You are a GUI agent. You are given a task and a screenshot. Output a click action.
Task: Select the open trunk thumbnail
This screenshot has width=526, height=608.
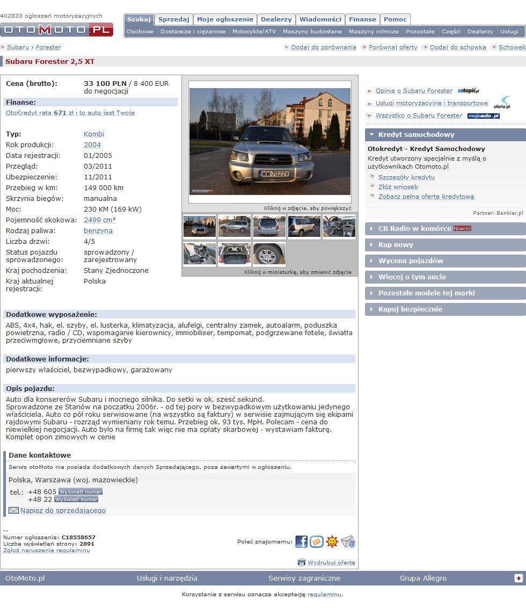tap(235, 254)
